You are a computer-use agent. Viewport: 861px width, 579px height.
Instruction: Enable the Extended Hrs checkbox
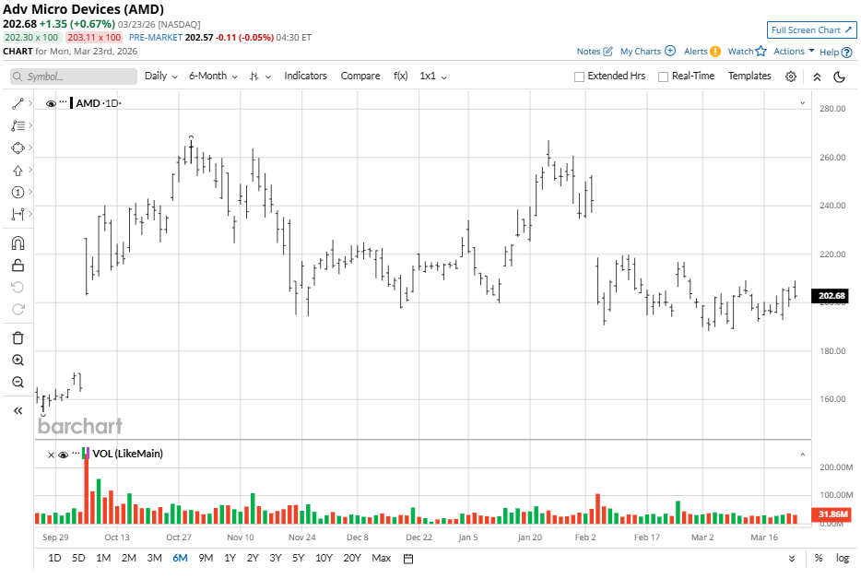click(579, 77)
